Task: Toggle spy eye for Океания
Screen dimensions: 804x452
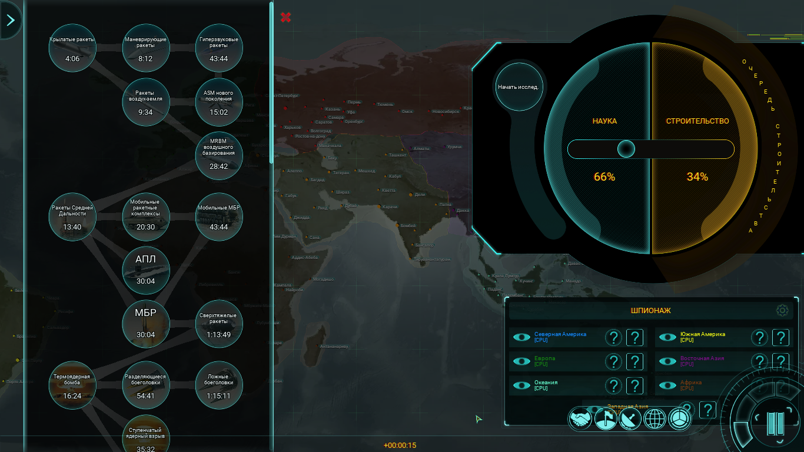Action: (x=521, y=385)
